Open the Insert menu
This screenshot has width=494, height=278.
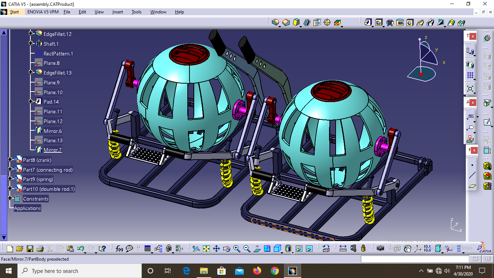point(118,12)
